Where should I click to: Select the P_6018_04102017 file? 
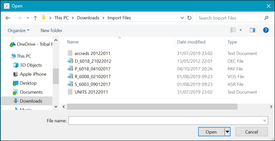(93, 69)
